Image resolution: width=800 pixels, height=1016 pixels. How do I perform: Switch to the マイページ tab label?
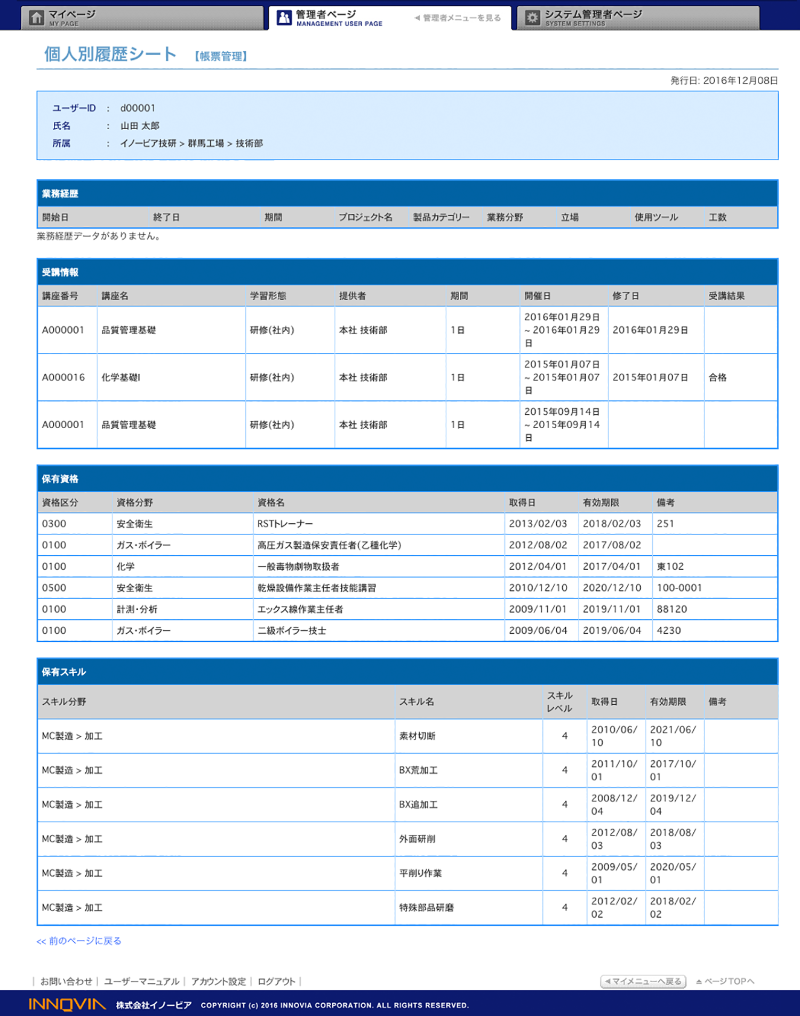[72, 14]
